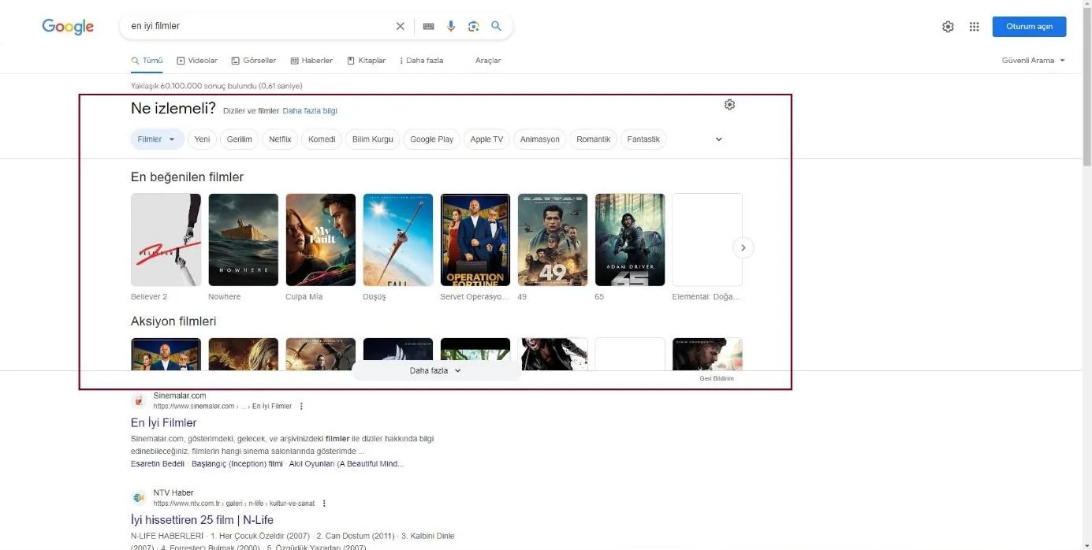
Task: Open the on-screen keyboard icon
Action: click(x=428, y=26)
